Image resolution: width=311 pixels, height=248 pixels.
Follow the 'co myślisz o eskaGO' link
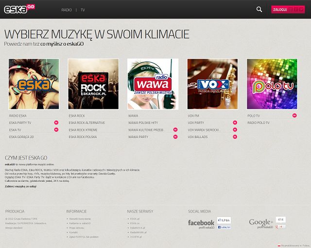(x=62, y=44)
